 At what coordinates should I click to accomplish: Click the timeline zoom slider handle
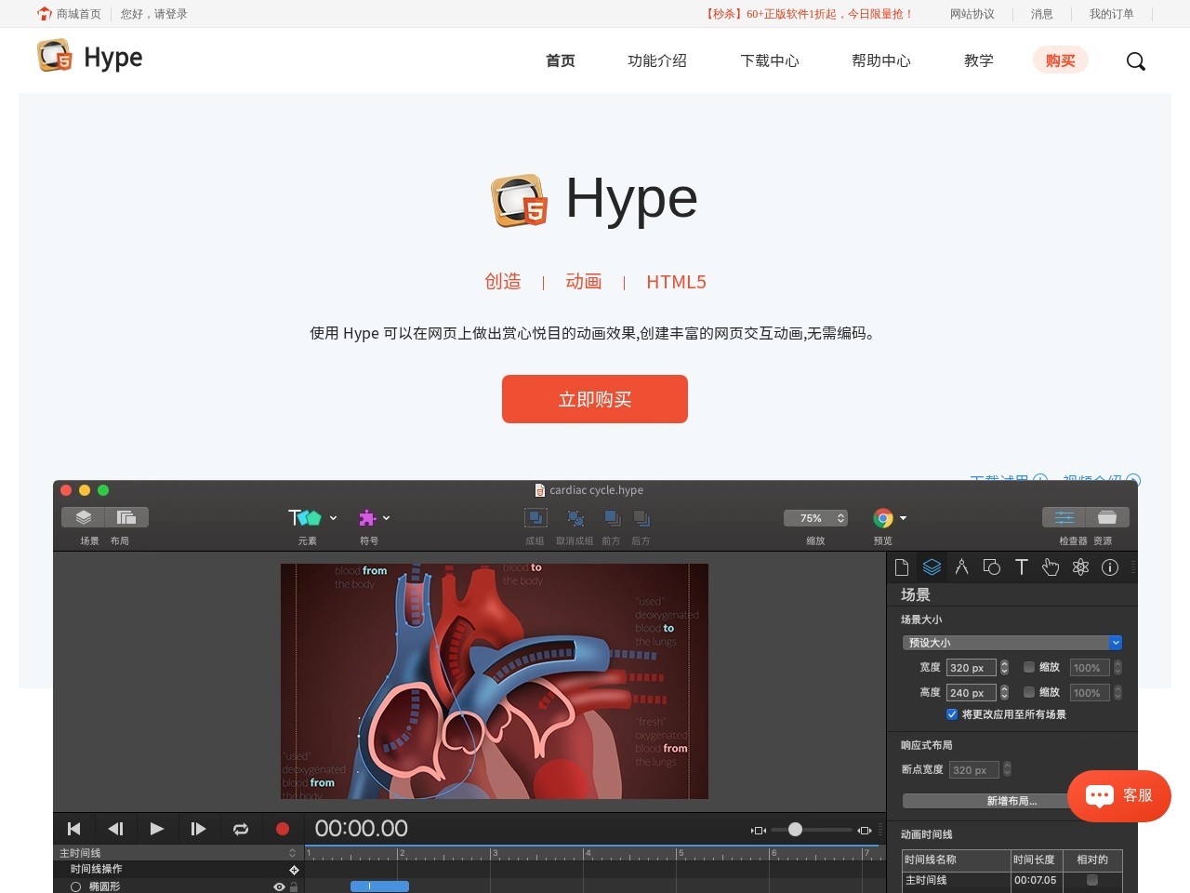(x=795, y=830)
